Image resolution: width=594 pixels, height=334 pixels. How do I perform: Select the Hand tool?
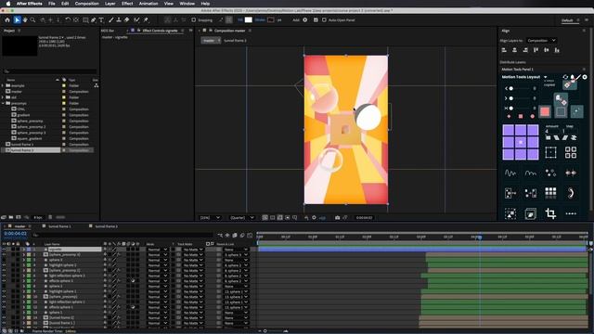pos(25,20)
